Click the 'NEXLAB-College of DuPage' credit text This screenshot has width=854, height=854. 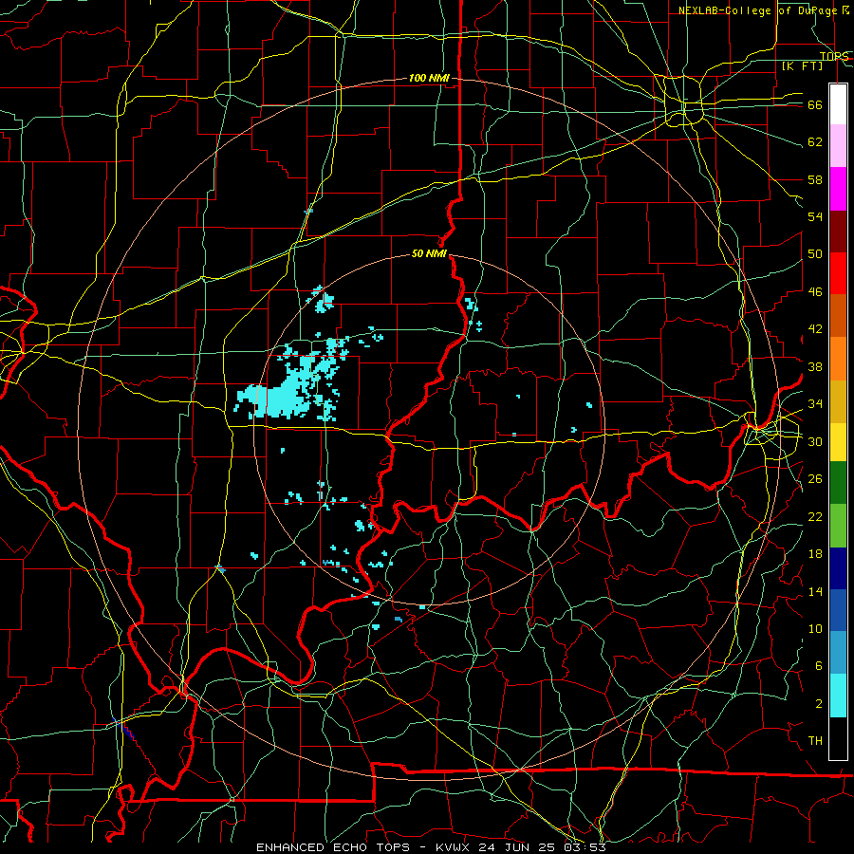click(757, 10)
